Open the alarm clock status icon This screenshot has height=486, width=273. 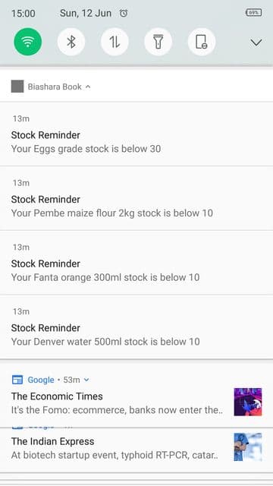124,13
